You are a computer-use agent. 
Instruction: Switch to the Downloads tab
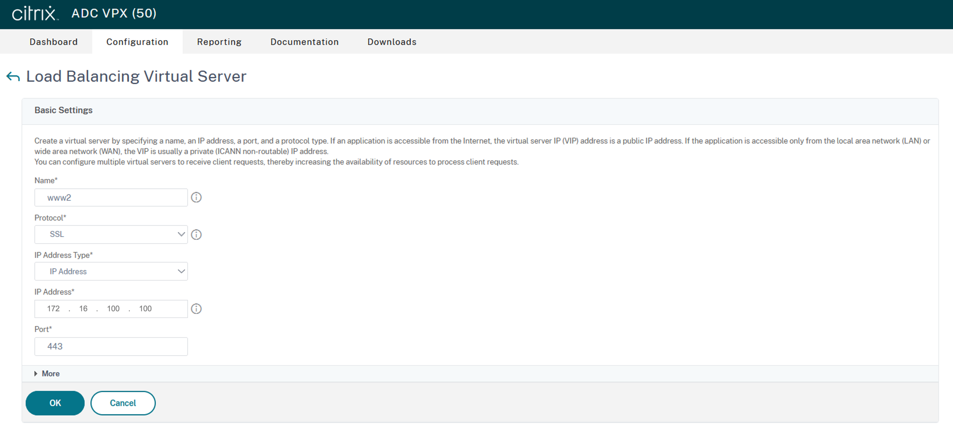(x=392, y=42)
